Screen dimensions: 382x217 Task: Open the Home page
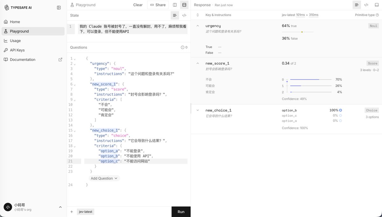(33, 22)
